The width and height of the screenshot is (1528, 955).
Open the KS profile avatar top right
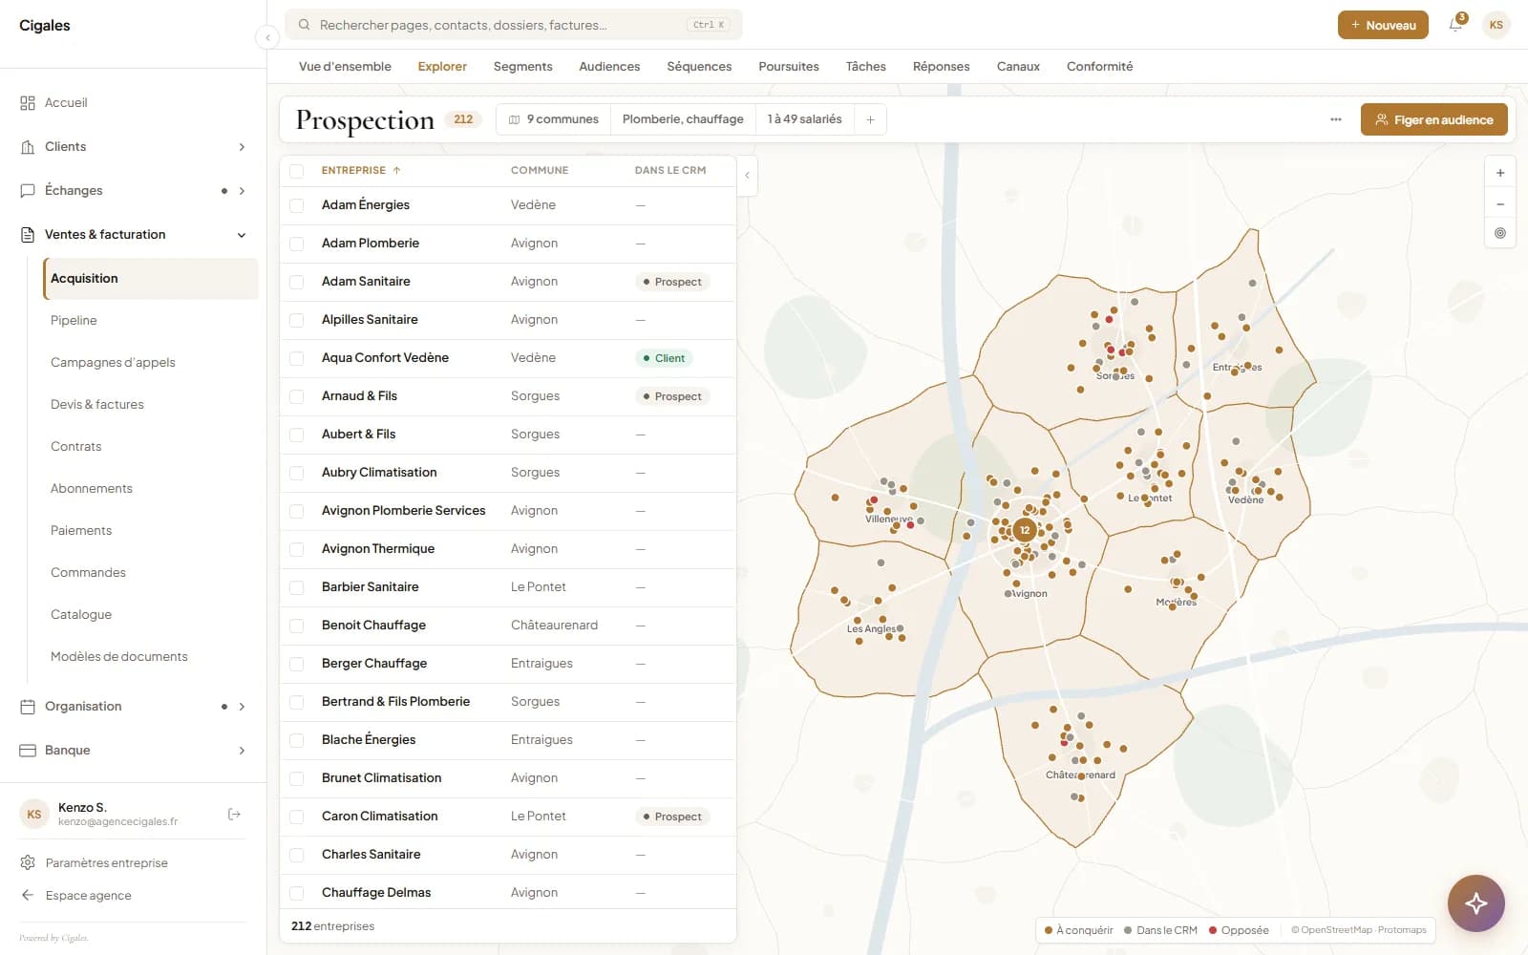(x=1496, y=25)
